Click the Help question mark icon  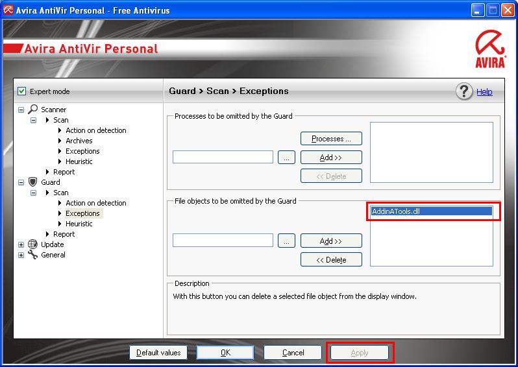464,91
